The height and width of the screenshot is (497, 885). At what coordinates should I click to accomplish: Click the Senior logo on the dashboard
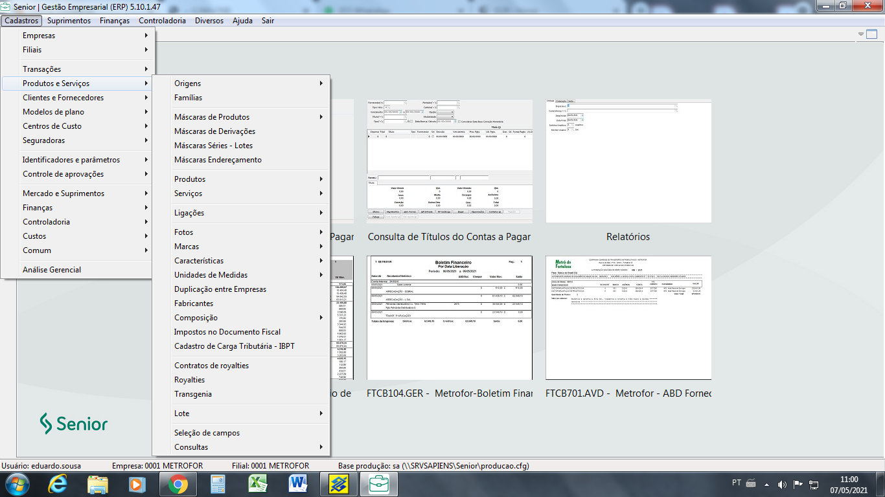73,423
